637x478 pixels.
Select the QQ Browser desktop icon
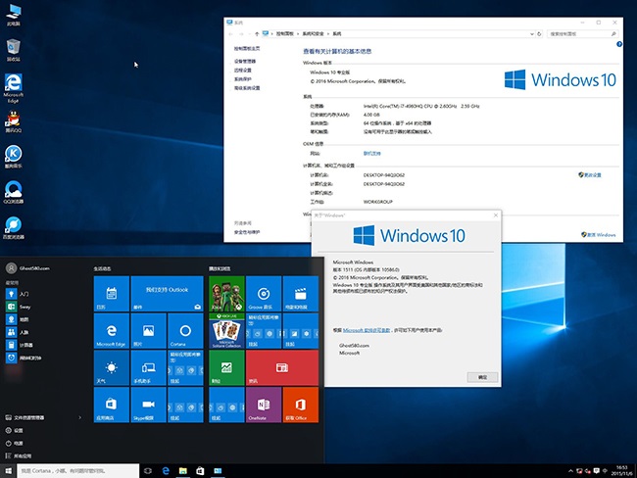(x=14, y=192)
